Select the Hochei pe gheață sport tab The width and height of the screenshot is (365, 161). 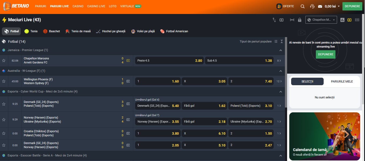[x=111, y=31]
